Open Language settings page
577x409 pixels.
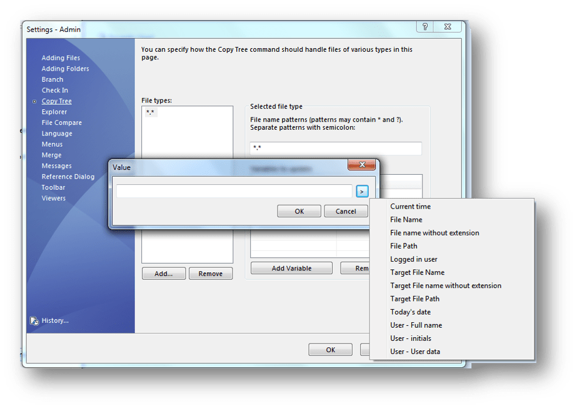click(57, 134)
